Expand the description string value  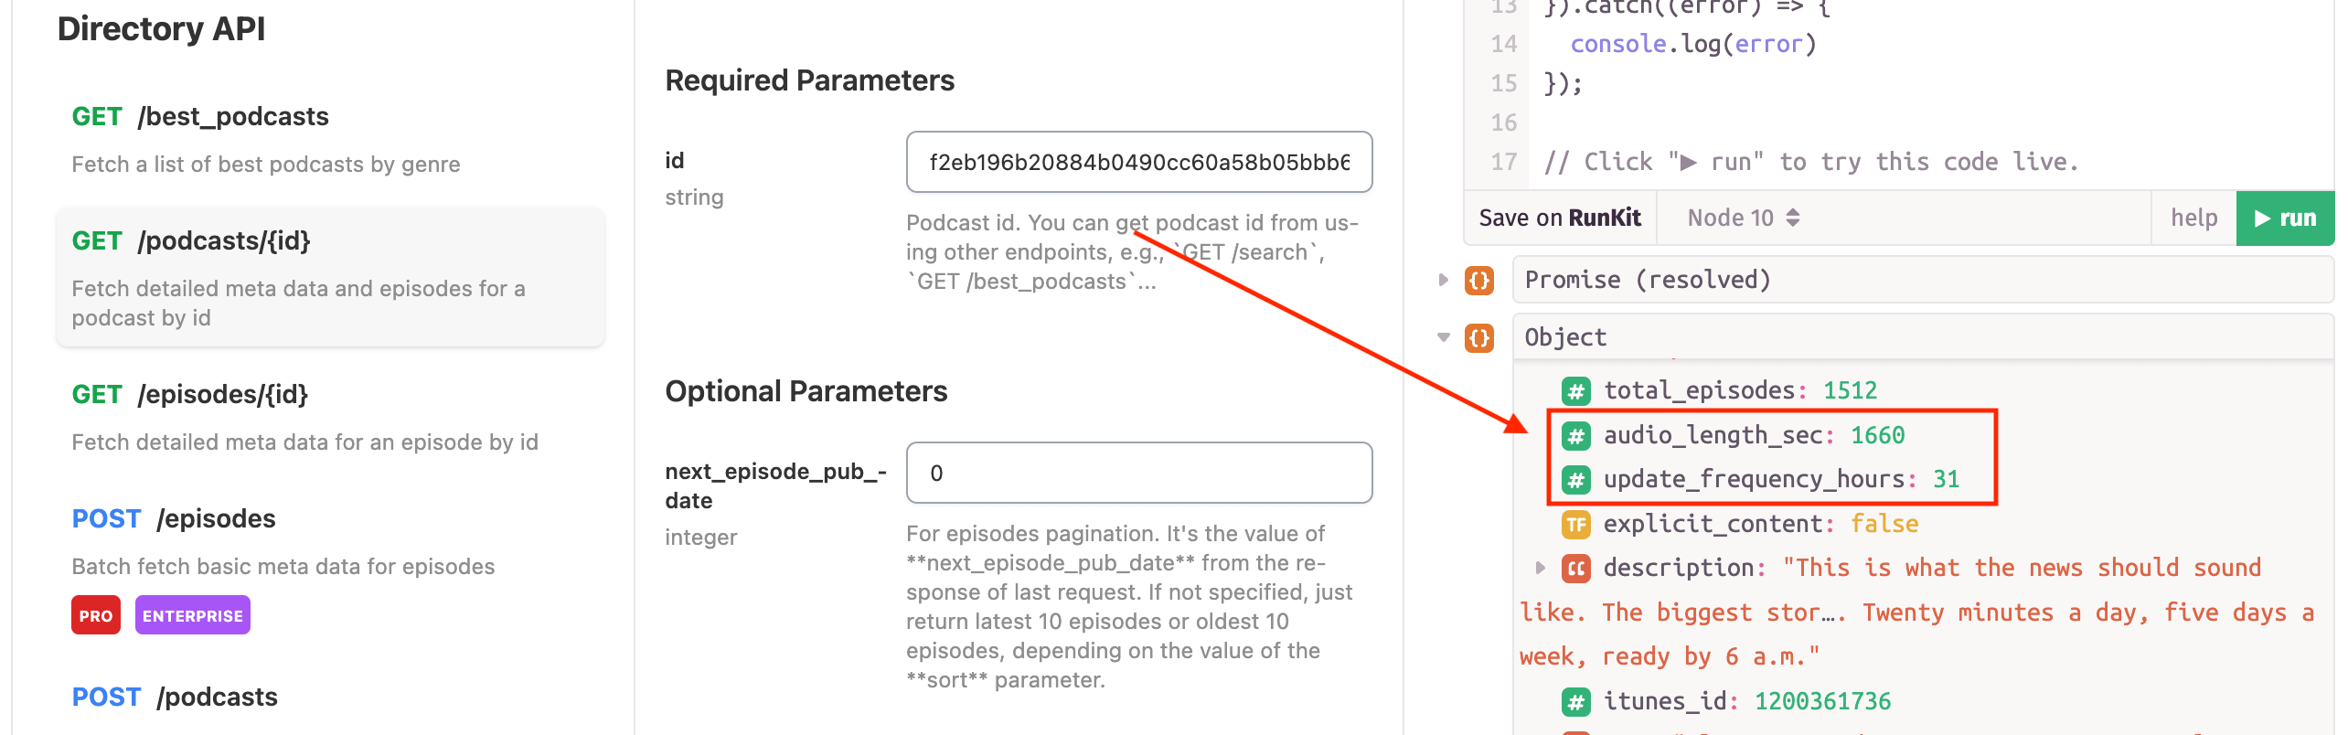1541,568
